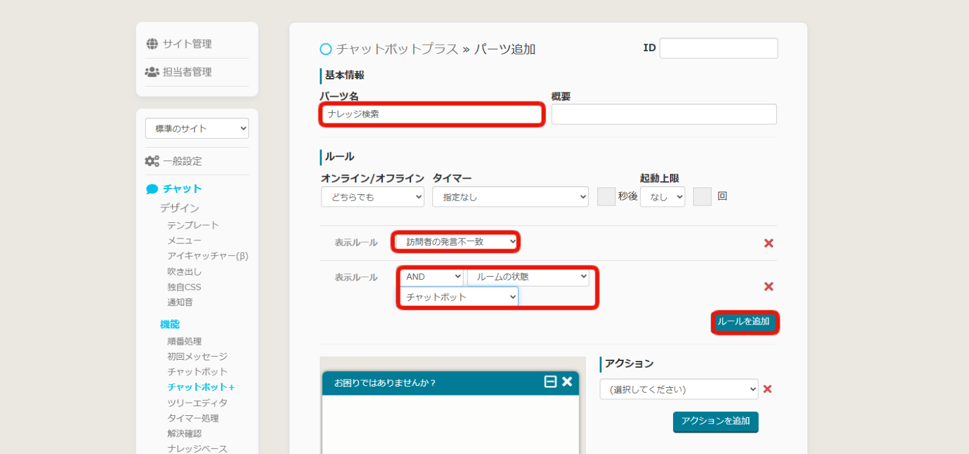Open the 標準のサイト site selector dropdown

click(197, 129)
